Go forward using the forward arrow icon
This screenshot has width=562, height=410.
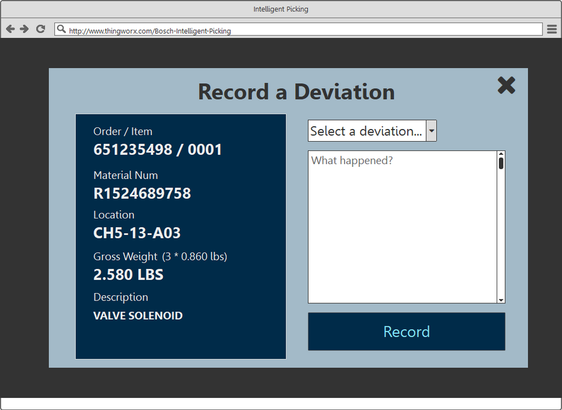pos(25,29)
